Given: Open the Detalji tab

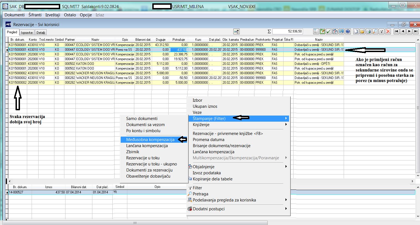Looking at the screenshot, I should tap(41, 33).
